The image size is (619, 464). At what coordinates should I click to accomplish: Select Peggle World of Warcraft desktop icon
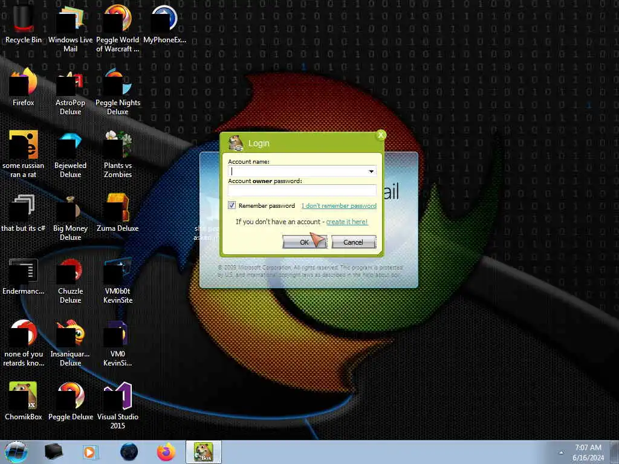pos(118,28)
